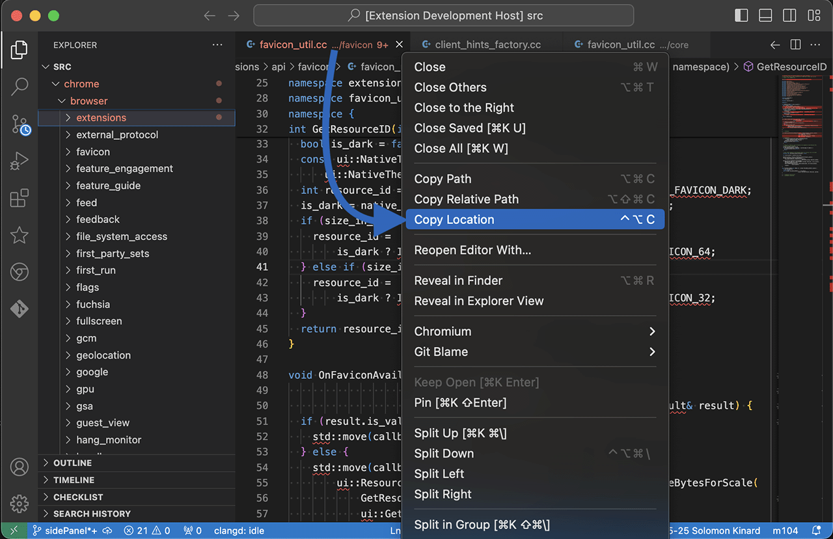Screen dimensions: 833x539
Task: Toggle the Secondary Side Bar layout button
Action: pyautogui.click(x=789, y=15)
